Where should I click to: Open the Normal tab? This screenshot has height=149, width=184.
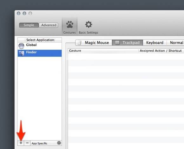tap(176, 43)
